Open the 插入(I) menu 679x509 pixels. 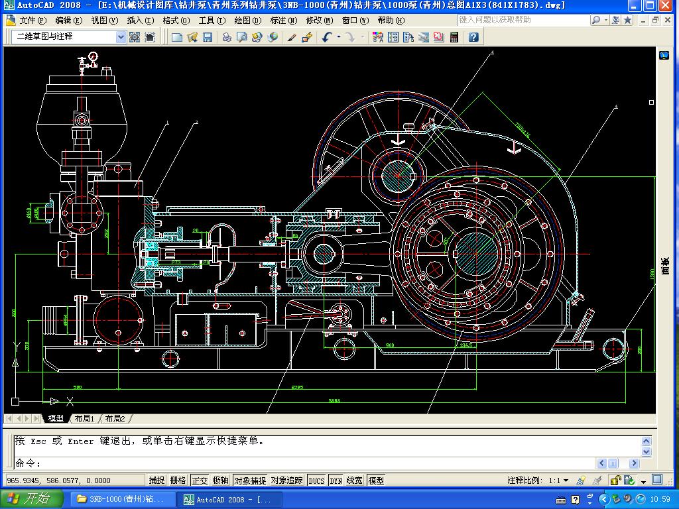pos(141,21)
